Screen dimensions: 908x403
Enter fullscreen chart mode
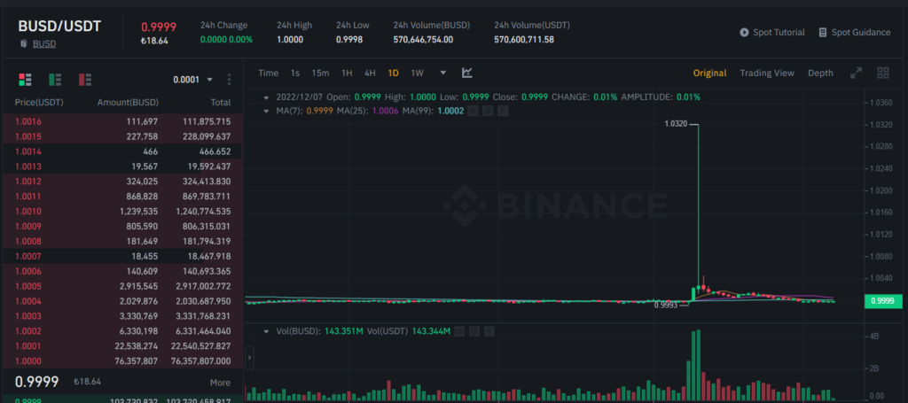pyautogui.click(x=856, y=73)
